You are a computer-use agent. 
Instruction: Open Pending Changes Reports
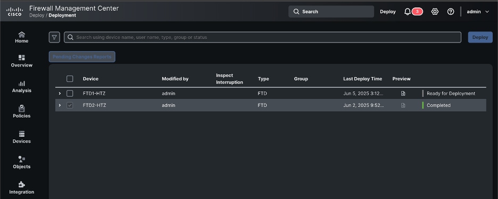click(x=82, y=57)
